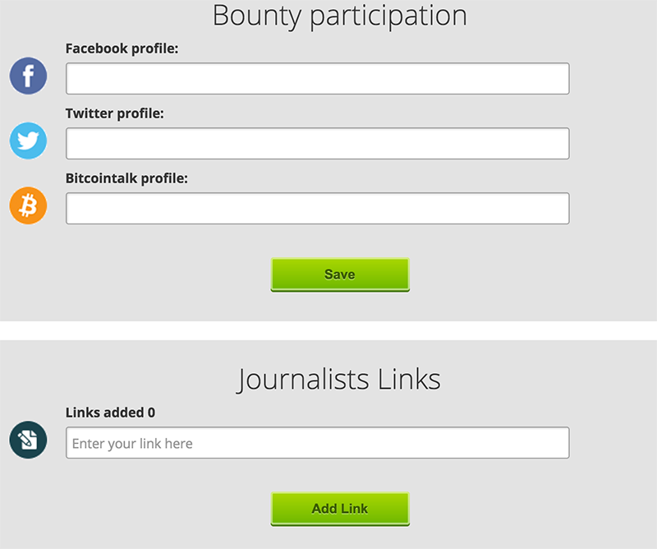Click the 'Facebook profile:' label
The image size is (657, 549).
pos(122,48)
